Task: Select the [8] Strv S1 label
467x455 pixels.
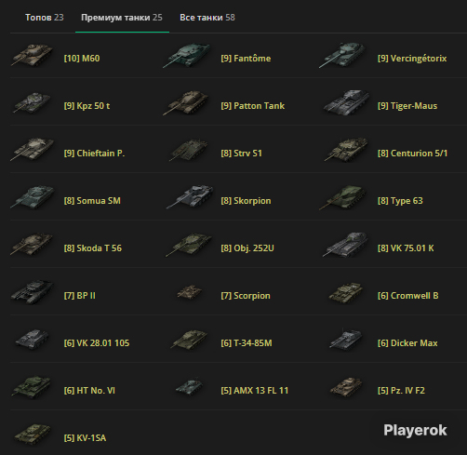Action: click(x=242, y=154)
